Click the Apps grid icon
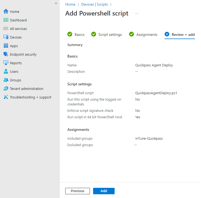Image resolution: width=201 pixels, height=198 pixels. tap(6, 46)
